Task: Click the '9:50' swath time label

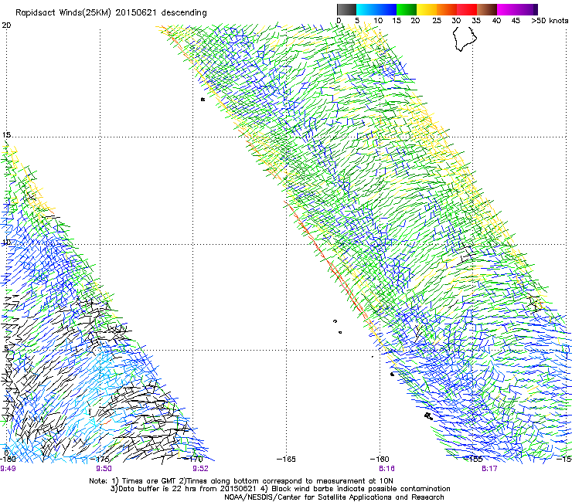Action: tap(104, 469)
